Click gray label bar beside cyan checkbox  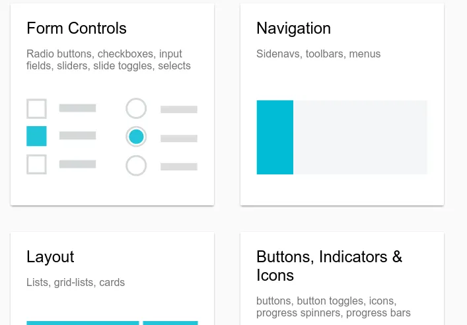(77, 135)
